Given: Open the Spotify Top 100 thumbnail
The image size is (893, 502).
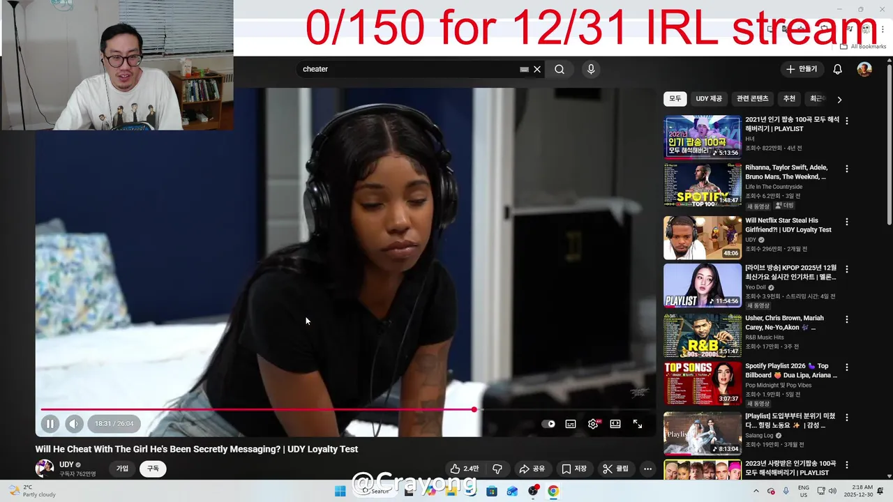Looking at the screenshot, I should pos(702,185).
